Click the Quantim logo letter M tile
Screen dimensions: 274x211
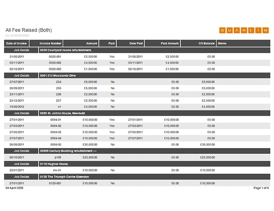pyautogui.click(x=266, y=31)
